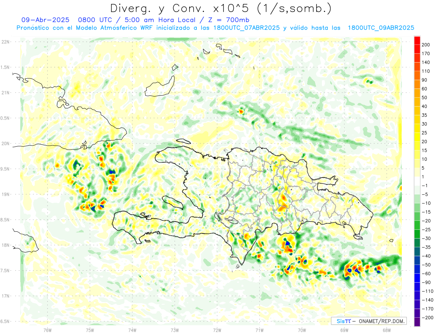The image size is (434, 335).
Task: Click the positive '90' colorbar value
Action: click(425, 80)
